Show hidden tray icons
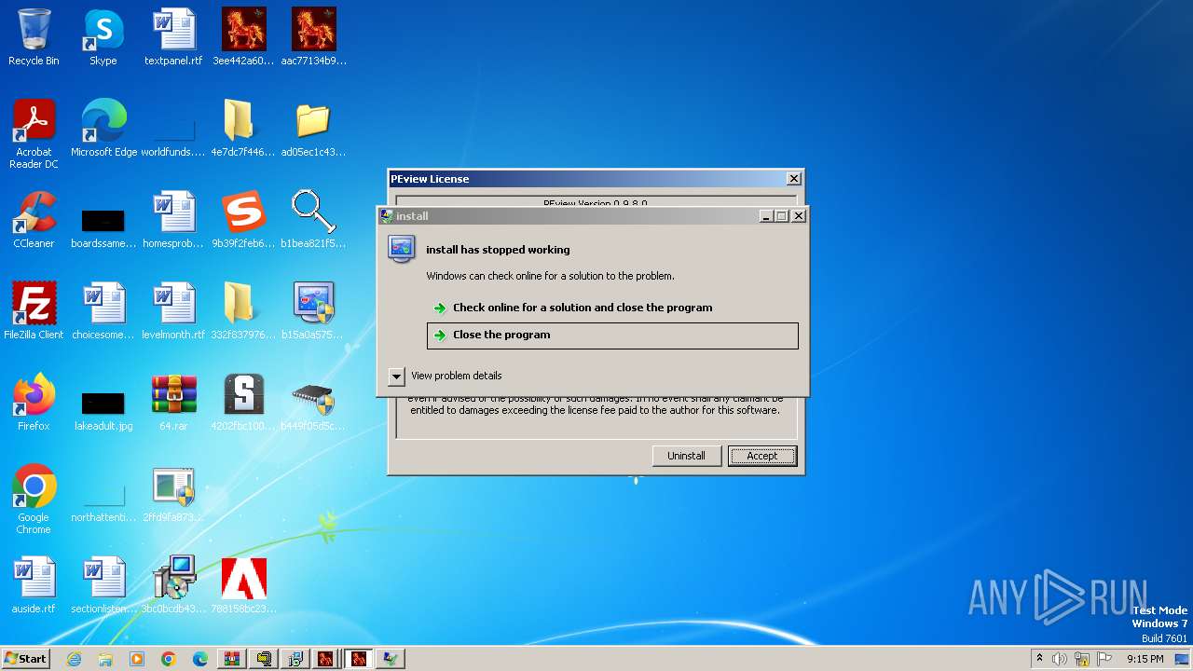 [x=1039, y=658]
